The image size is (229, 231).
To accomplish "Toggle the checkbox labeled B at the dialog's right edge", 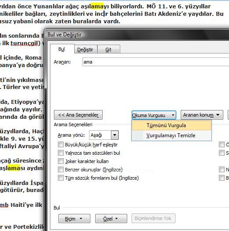I will click(222, 178).
